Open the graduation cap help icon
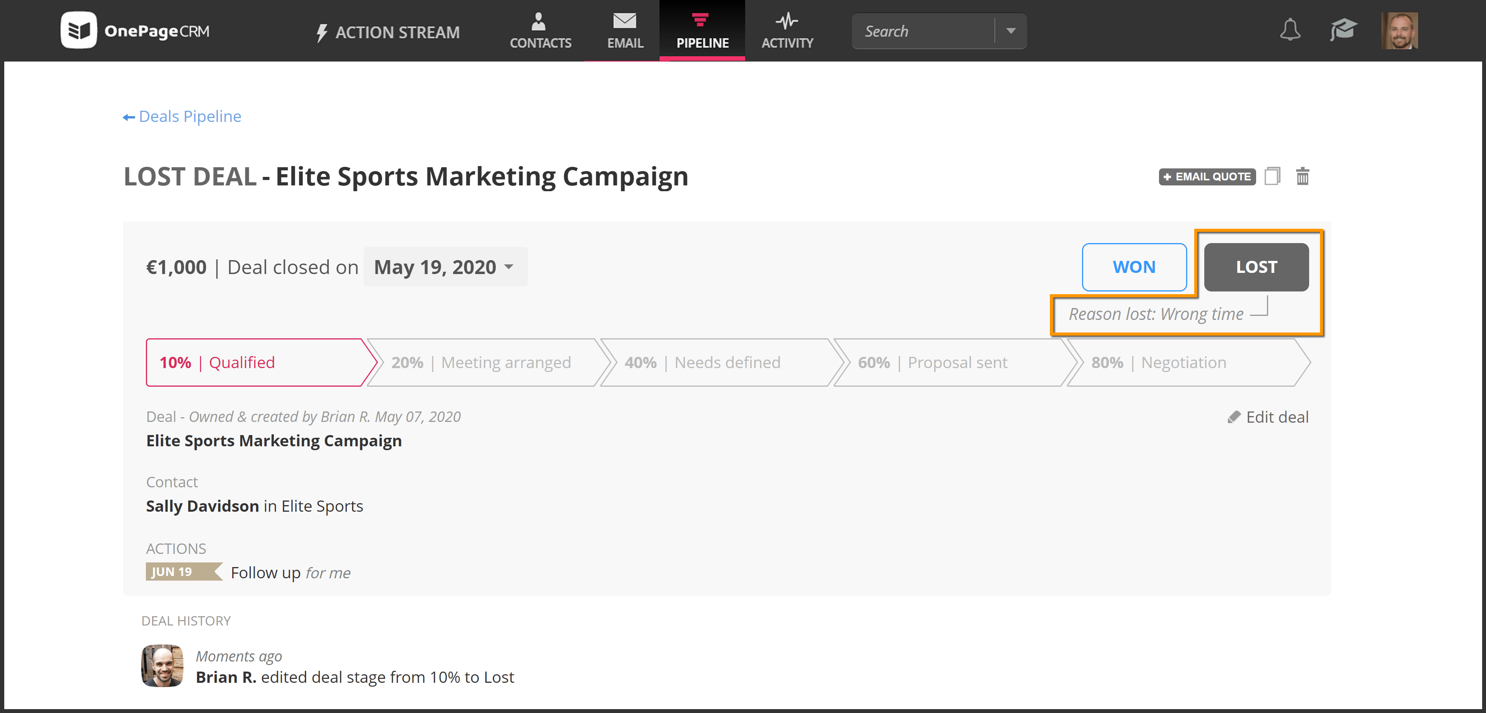 tap(1343, 30)
